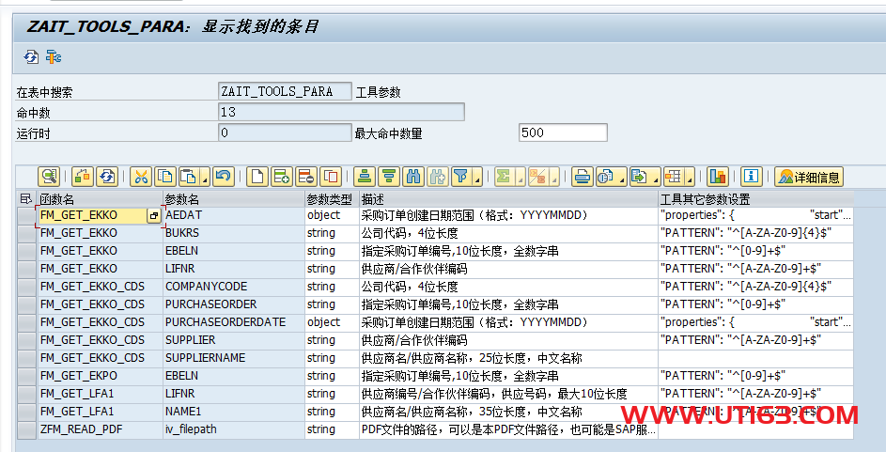
Task: Open the Graphic chart icon
Action: click(x=718, y=177)
